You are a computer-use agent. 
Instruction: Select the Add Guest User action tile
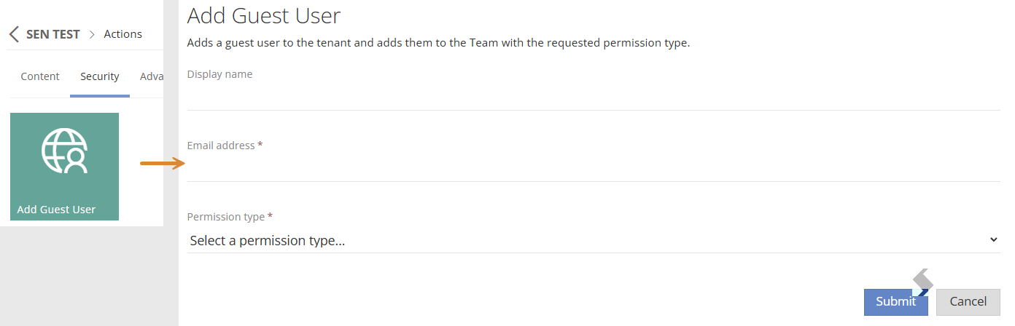pos(64,167)
